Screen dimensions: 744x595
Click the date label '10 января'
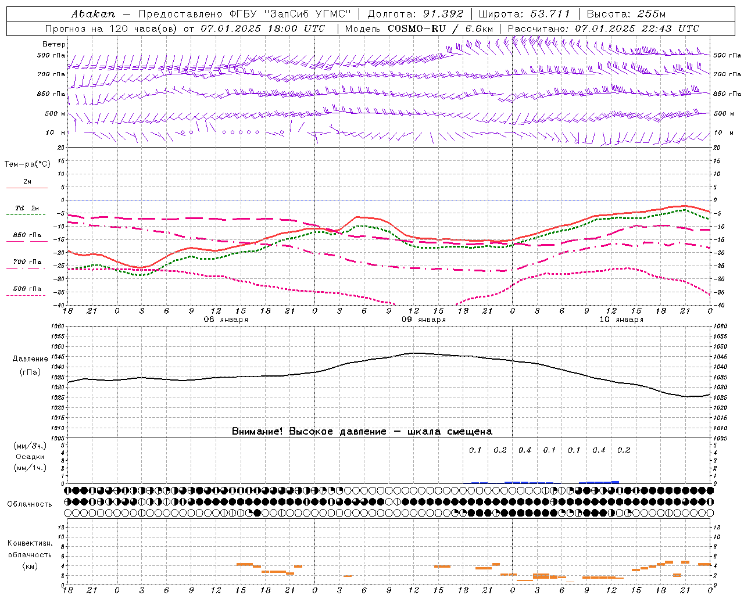pos(621,320)
